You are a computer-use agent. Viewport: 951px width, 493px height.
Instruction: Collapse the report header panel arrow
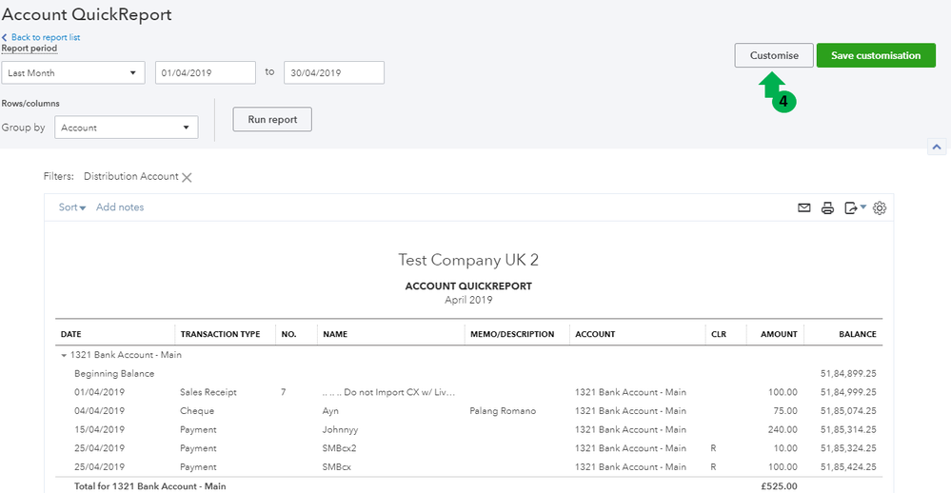[x=936, y=148]
